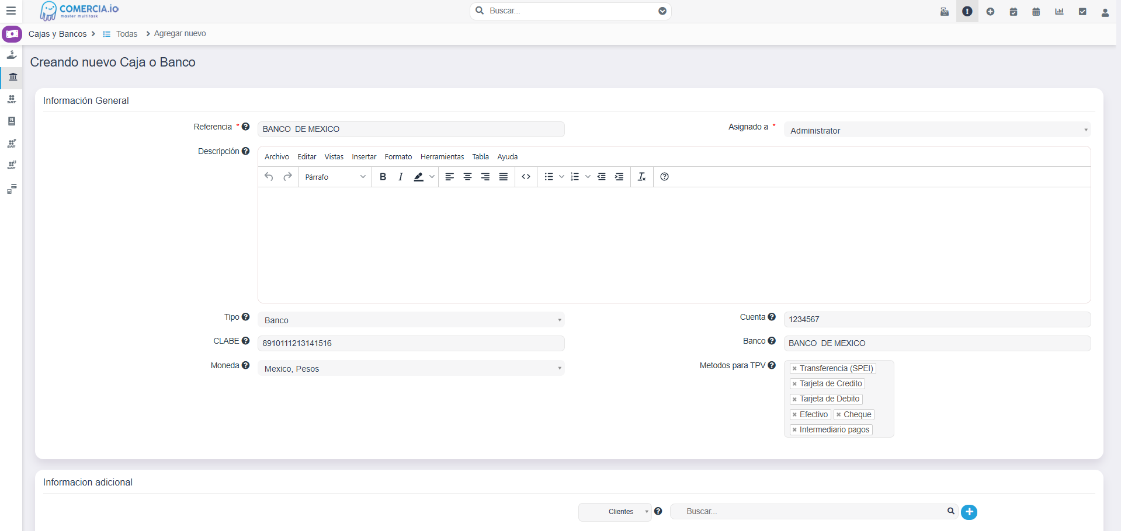Clear text formatting
This screenshot has width=1121, height=531.
pyautogui.click(x=642, y=177)
